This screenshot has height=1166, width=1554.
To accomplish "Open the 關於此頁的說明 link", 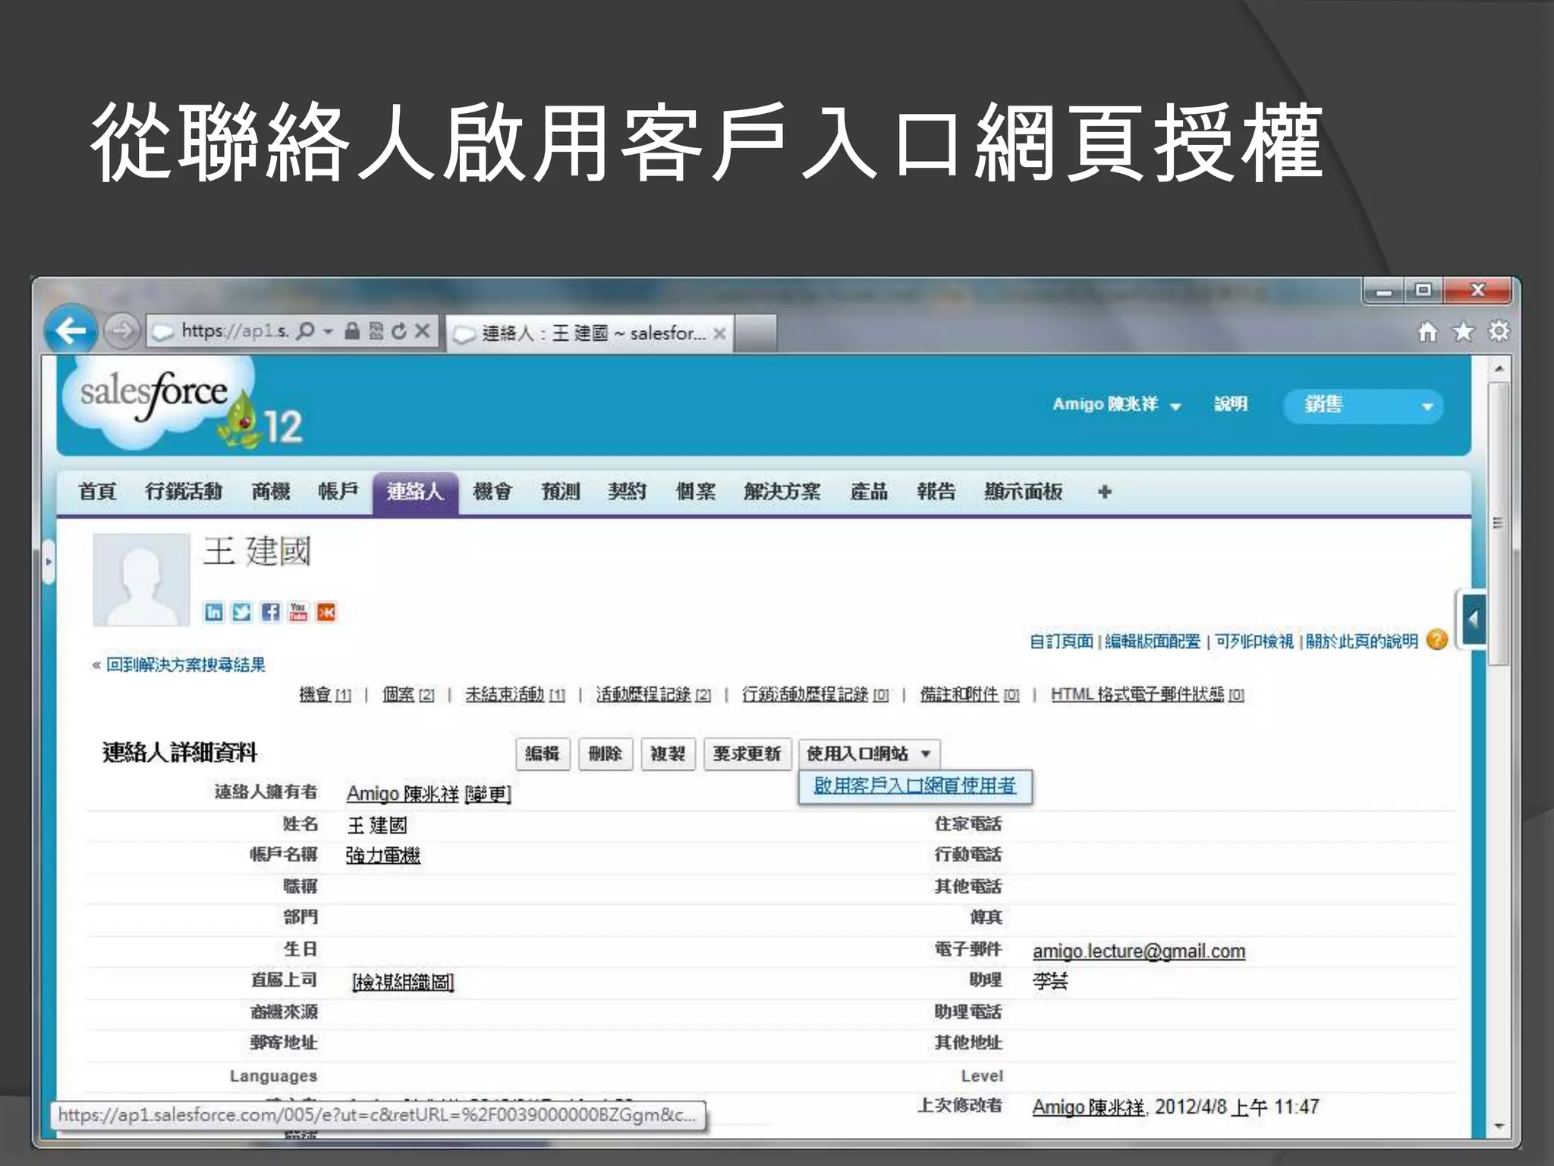I will (1361, 641).
